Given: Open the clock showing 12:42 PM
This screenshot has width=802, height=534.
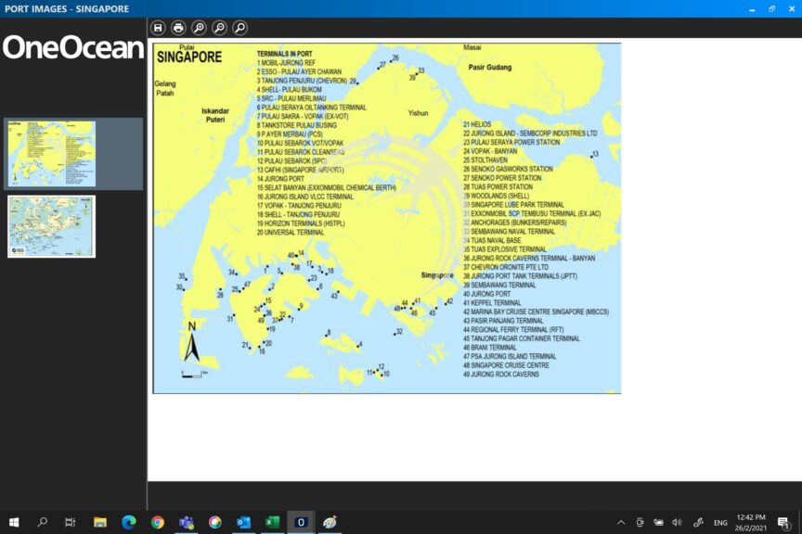Looking at the screenshot, I should (x=751, y=522).
